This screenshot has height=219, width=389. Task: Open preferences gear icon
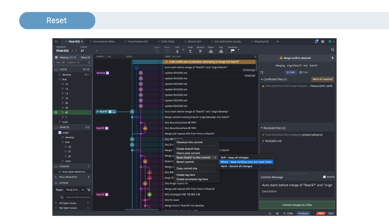coord(323,42)
